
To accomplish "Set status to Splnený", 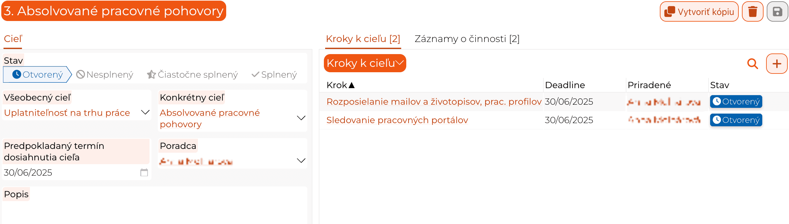I will (x=274, y=74).
